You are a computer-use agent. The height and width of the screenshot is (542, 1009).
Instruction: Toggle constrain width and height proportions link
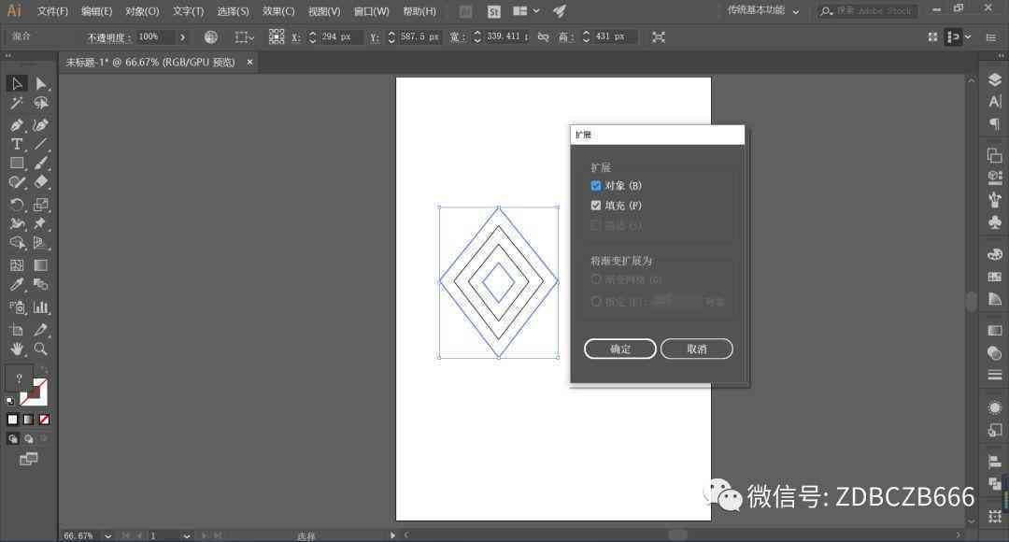[x=544, y=37]
